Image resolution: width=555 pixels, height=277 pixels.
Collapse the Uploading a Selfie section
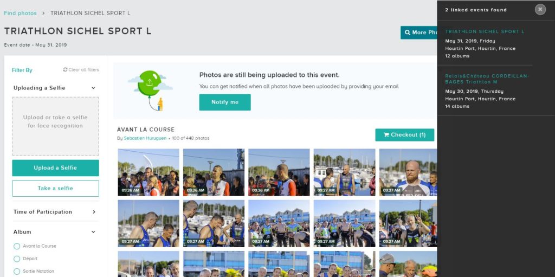93,88
